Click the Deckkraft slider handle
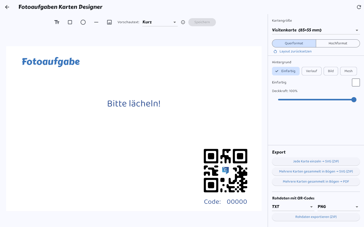The width and height of the screenshot is (364, 227). pos(354,100)
